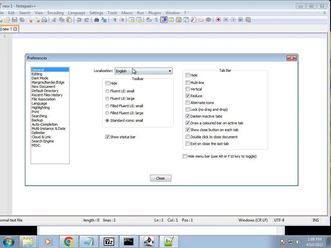Open the Localization dropdown
The width and height of the screenshot is (331, 248).
[144, 71]
